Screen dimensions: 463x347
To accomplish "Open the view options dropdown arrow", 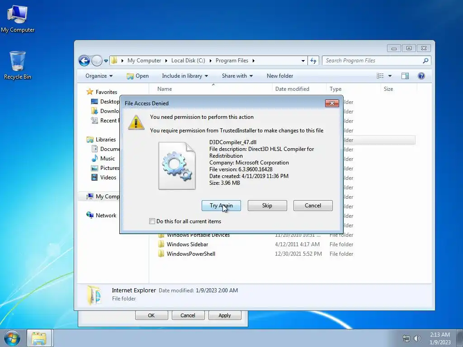I will (x=390, y=76).
